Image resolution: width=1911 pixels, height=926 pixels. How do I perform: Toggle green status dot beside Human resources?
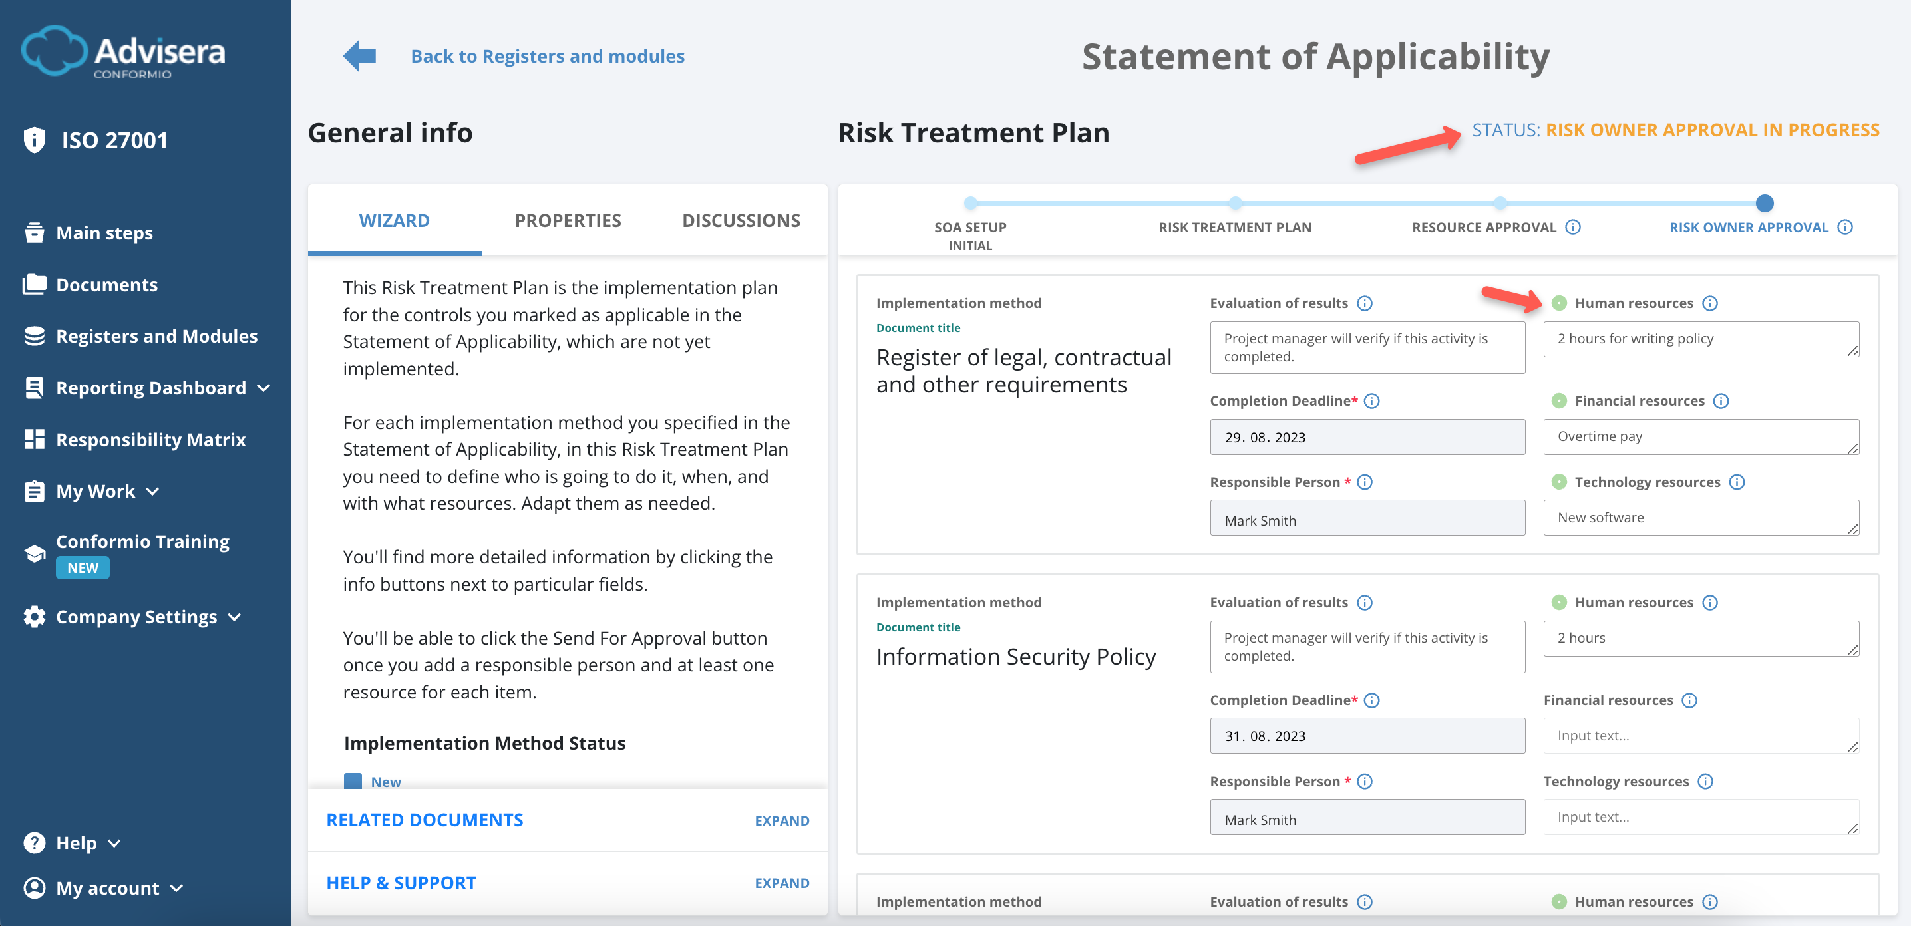pyautogui.click(x=1560, y=303)
